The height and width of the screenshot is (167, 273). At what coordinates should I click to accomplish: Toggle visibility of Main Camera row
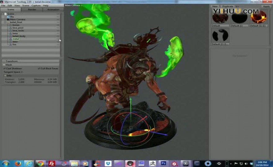tap(58, 19)
